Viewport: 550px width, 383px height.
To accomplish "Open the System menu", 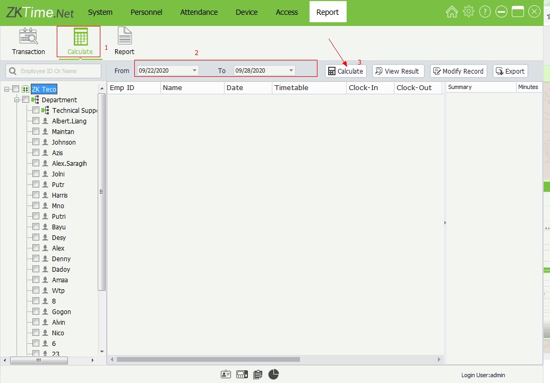I will [x=100, y=12].
